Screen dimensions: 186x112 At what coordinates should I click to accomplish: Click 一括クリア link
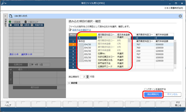(x=33, y=22)
